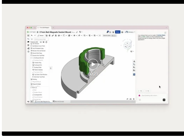Open the Help question mark menu
The width and height of the screenshot is (184, 138).
[x=123, y=32]
